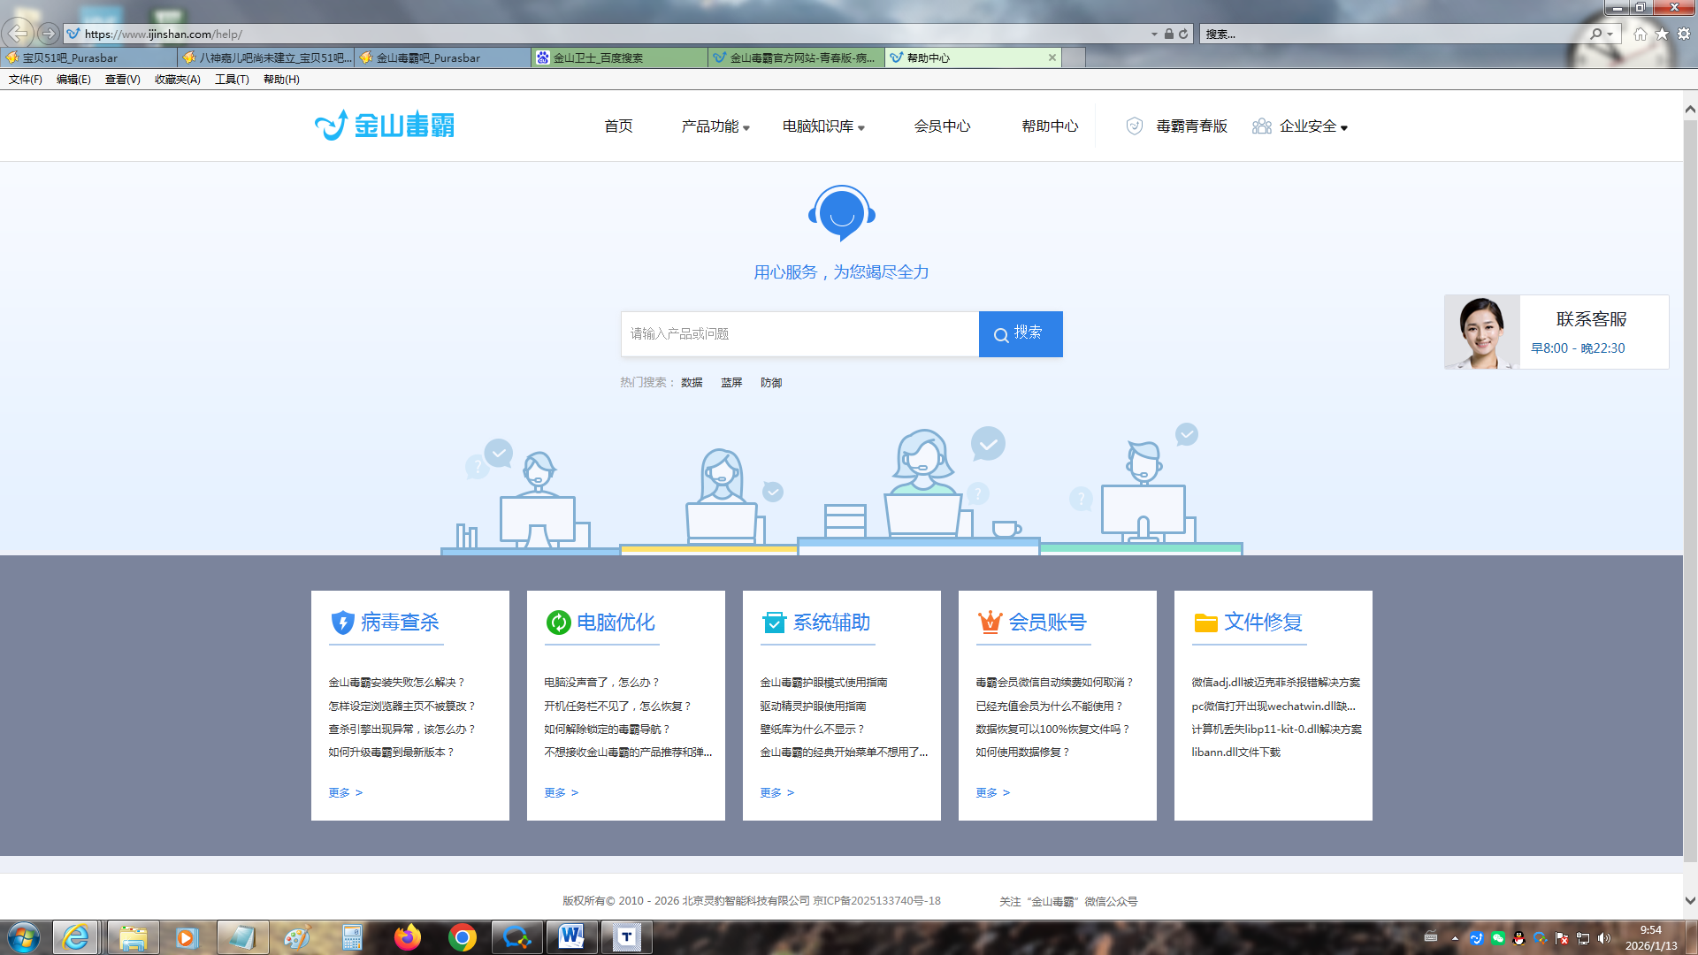Open 更多 link under 病毒查杀
Viewport: 1698px width, 955px height.
[345, 792]
